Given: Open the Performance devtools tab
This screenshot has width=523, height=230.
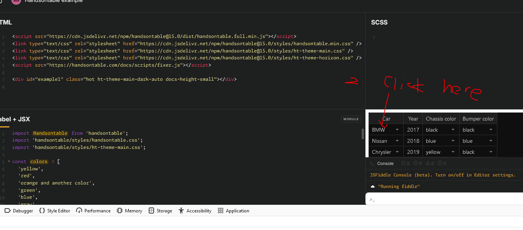Looking at the screenshot, I should [x=93, y=211].
